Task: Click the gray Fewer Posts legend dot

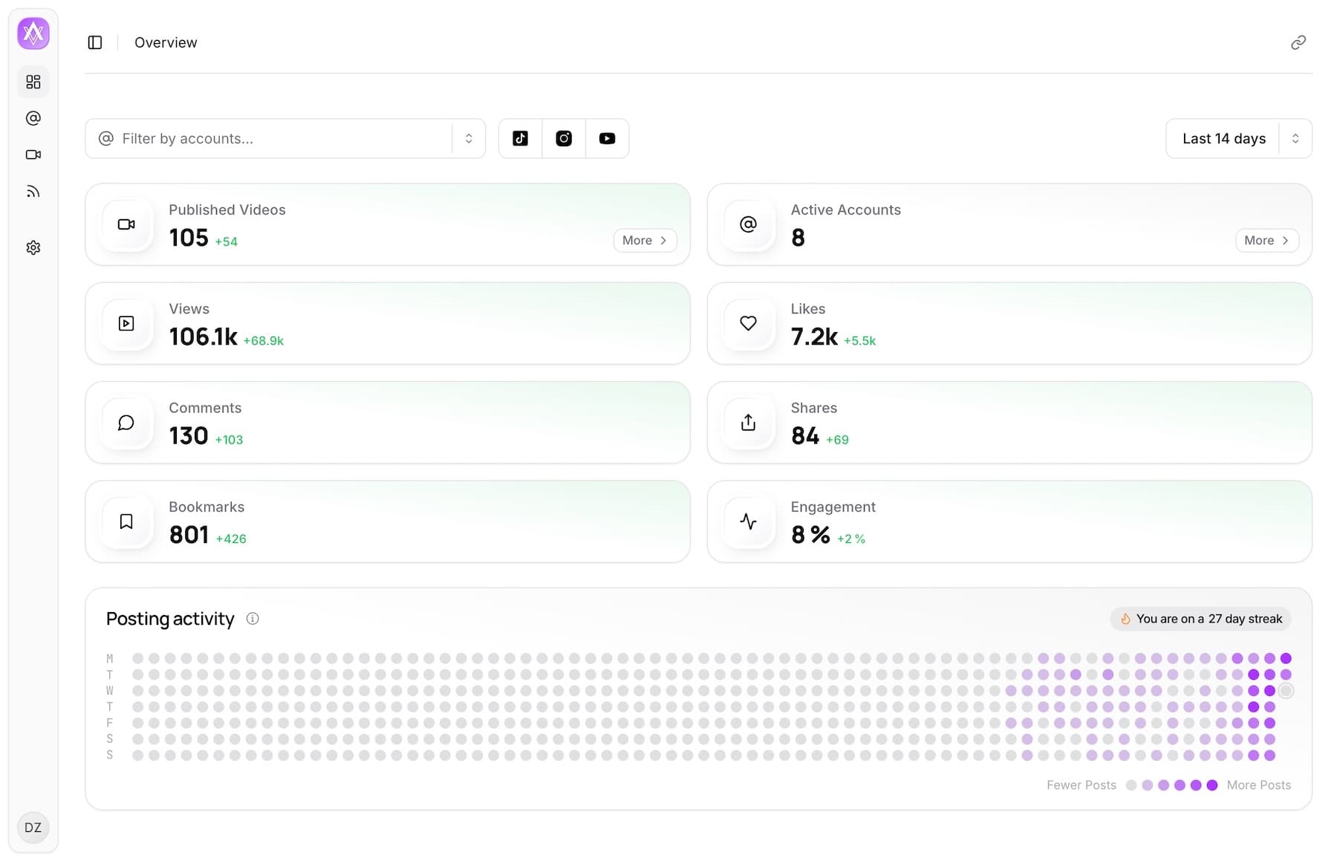Action: [1131, 785]
